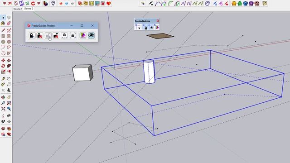The width and height of the screenshot is (290, 163).
Task: Select the Protractor tool
Action: pos(3,85)
